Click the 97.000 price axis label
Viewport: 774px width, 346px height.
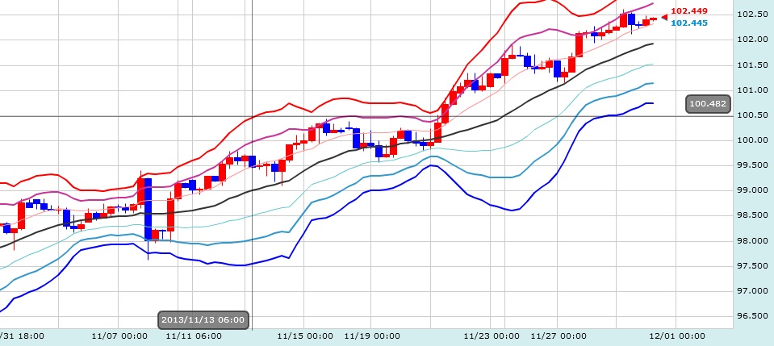(x=753, y=290)
